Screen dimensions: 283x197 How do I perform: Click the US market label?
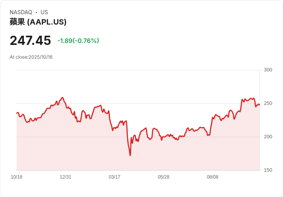(44, 12)
